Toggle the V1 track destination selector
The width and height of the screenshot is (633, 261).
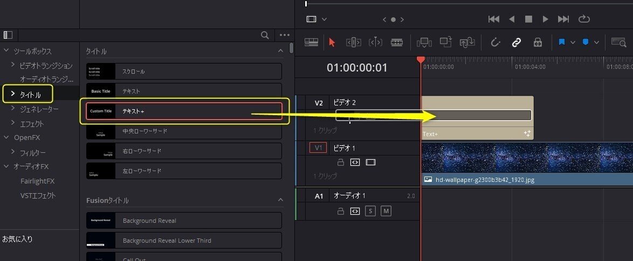coord(319,148)
